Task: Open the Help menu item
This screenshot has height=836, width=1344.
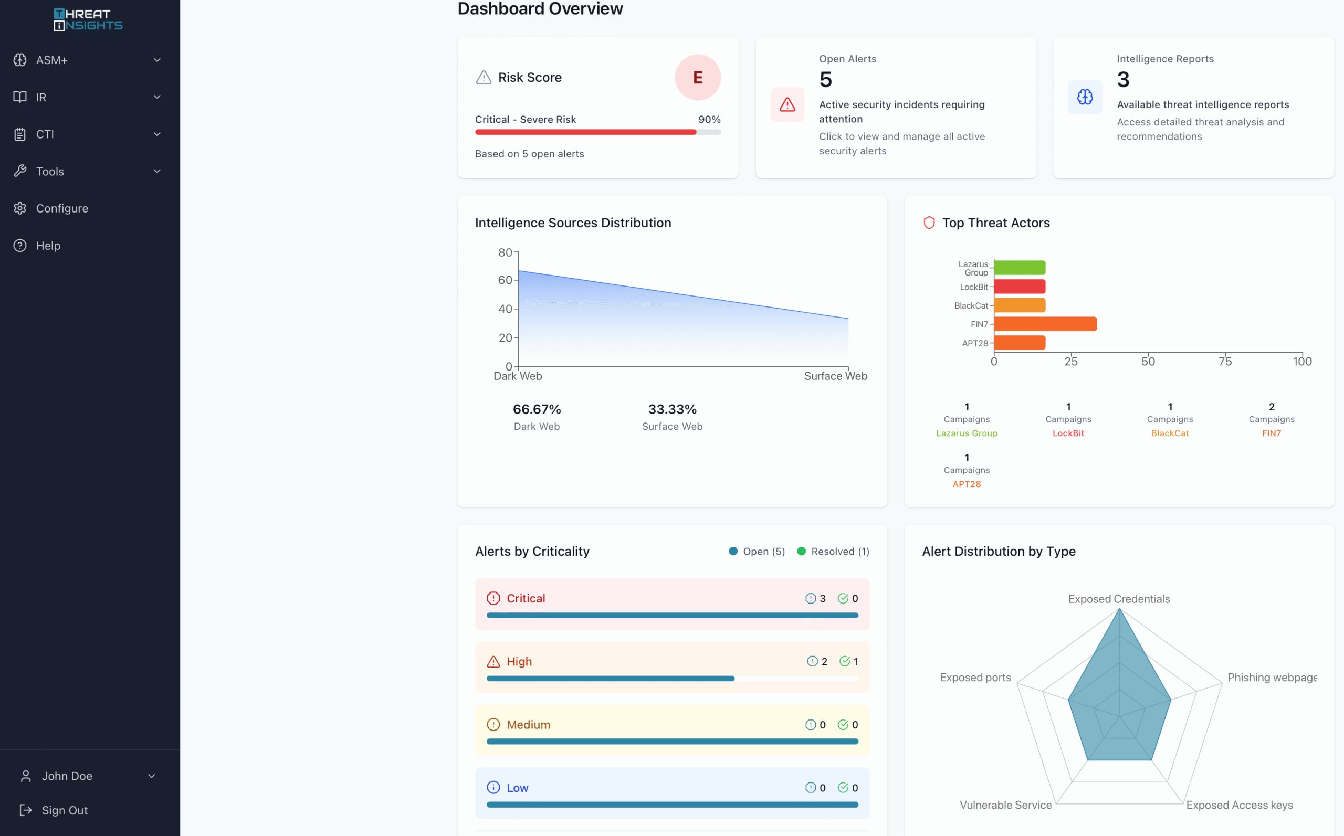Action: pos(48,246)
